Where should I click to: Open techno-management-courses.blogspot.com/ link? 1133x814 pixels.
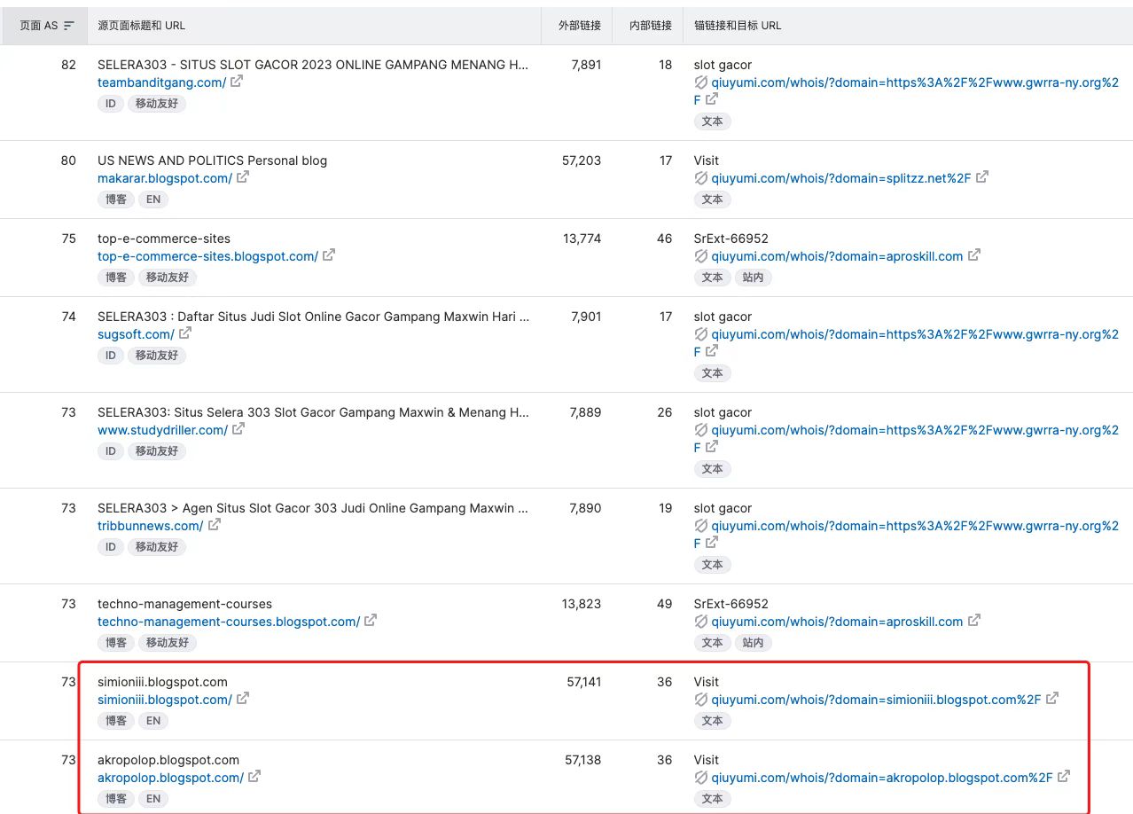point(229,622)
